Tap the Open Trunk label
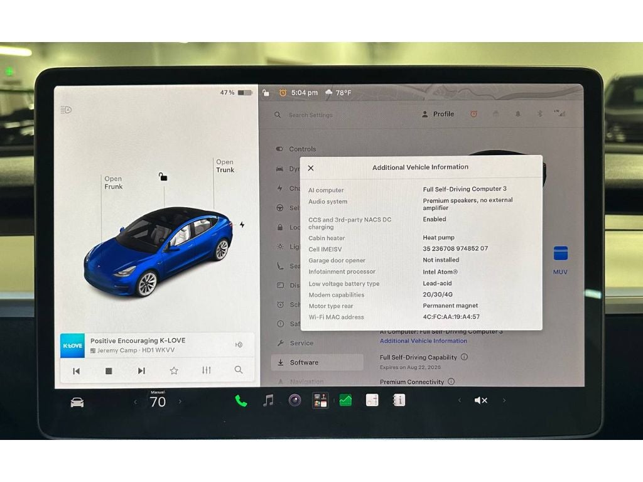This screenshot has height=482, width=643. pos(225,166)
